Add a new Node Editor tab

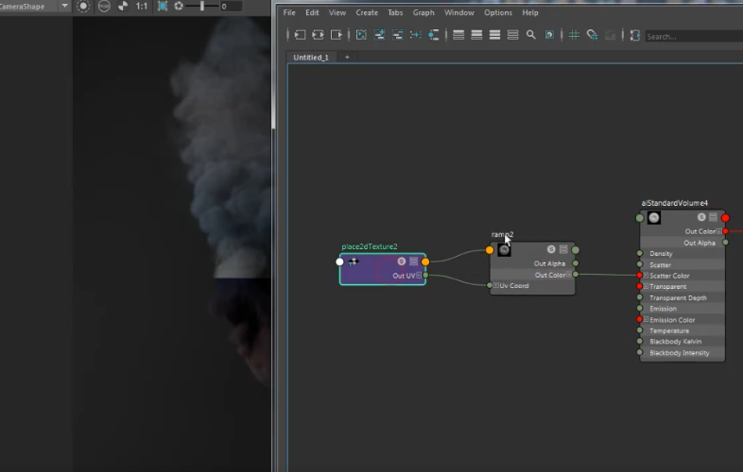click(347, 58)
